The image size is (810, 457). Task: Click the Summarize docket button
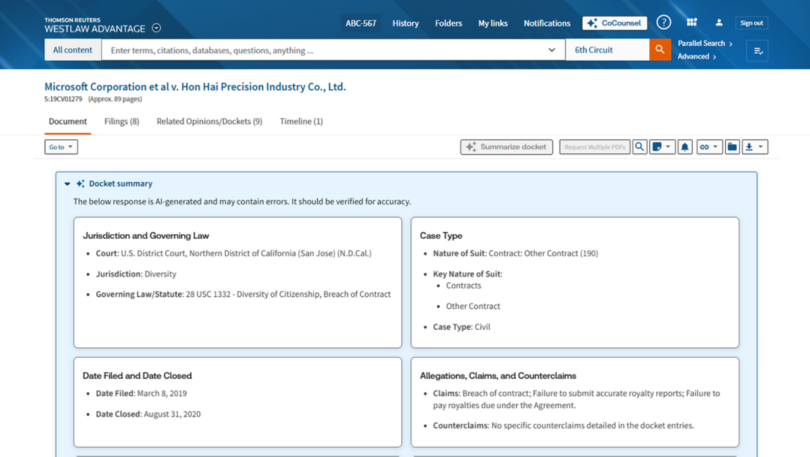click(506, 147)
